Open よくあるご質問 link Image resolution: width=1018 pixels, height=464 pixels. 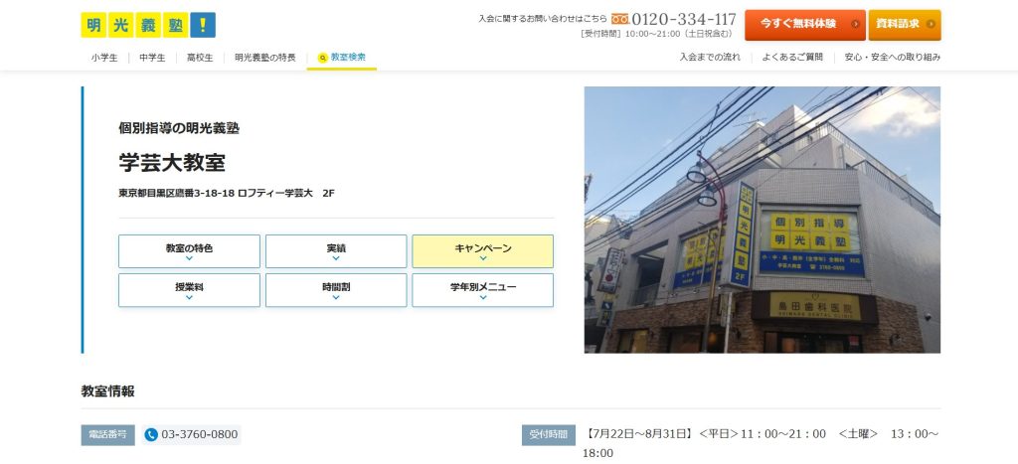(x=792, y=57)
